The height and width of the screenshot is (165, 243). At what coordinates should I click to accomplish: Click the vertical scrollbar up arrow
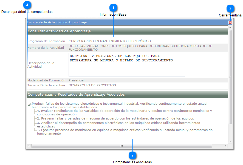coord(230,27)
